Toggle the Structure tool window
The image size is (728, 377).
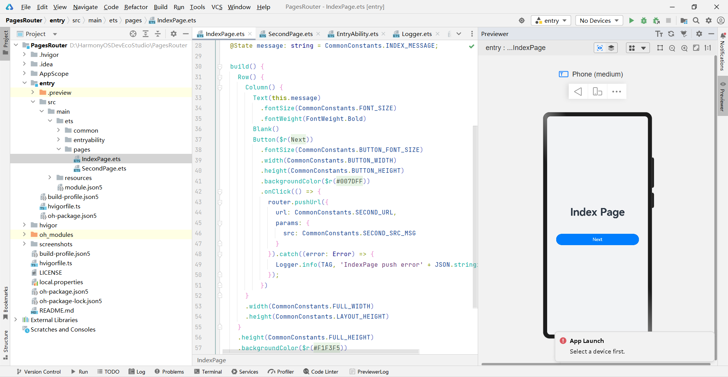[5, 344]
